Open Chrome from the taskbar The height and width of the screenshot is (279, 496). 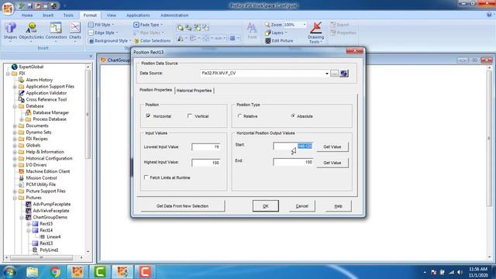click(x=55, y=272)
